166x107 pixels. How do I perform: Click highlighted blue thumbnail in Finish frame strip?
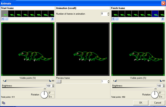coord(155,14)
